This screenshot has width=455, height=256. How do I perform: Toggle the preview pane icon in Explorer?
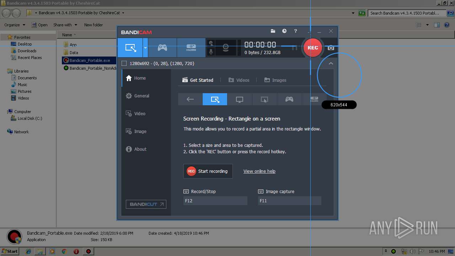pyautogui.click(x=437, y=25)
